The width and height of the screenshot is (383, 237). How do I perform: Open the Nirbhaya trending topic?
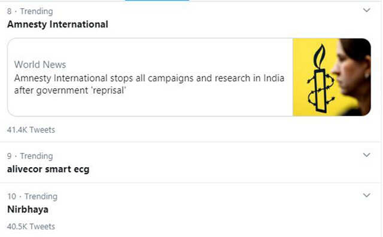point(28,210)
